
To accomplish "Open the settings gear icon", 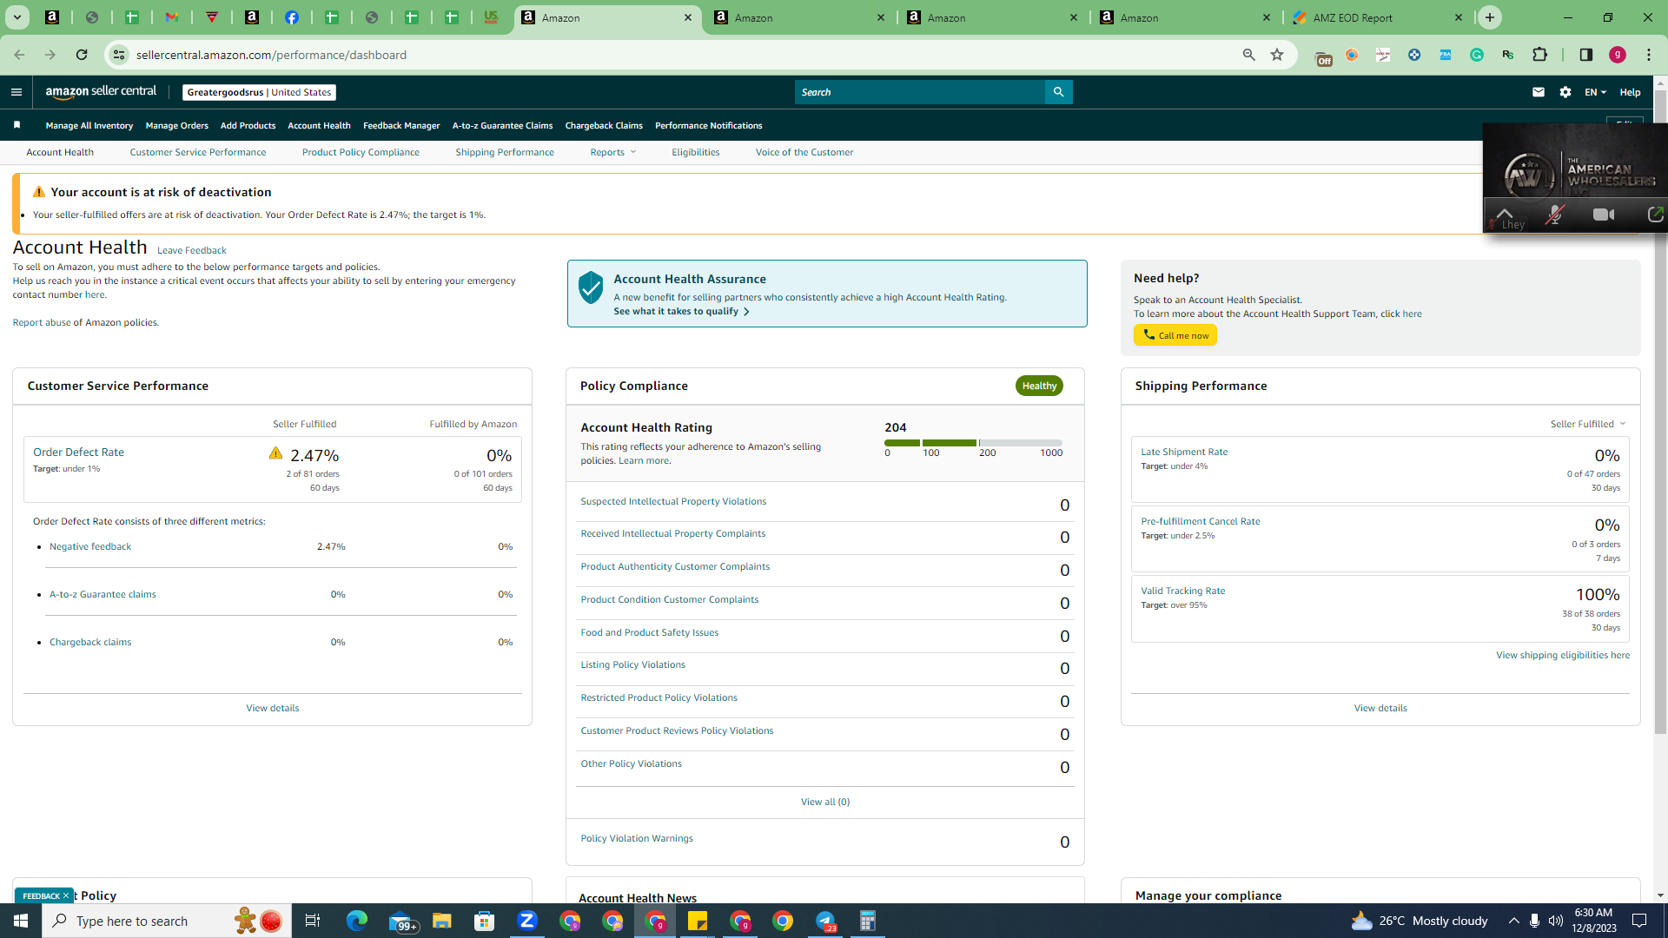I will (1565, 92).
